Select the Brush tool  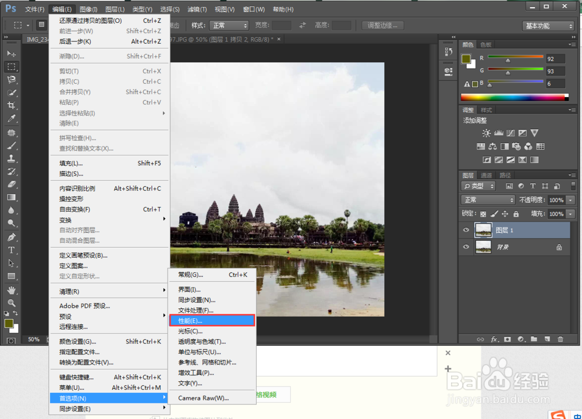(x=12, y=145)
